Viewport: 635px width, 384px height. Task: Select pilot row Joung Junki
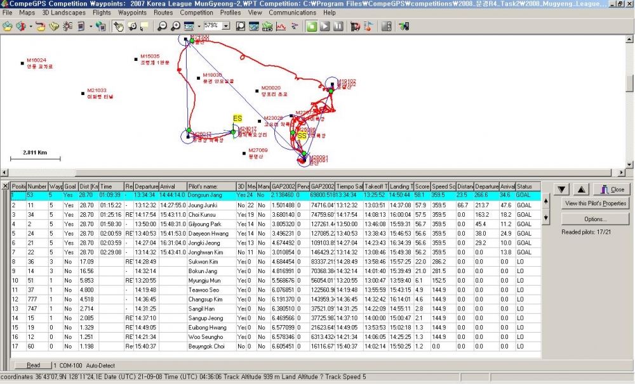point(276,205)
